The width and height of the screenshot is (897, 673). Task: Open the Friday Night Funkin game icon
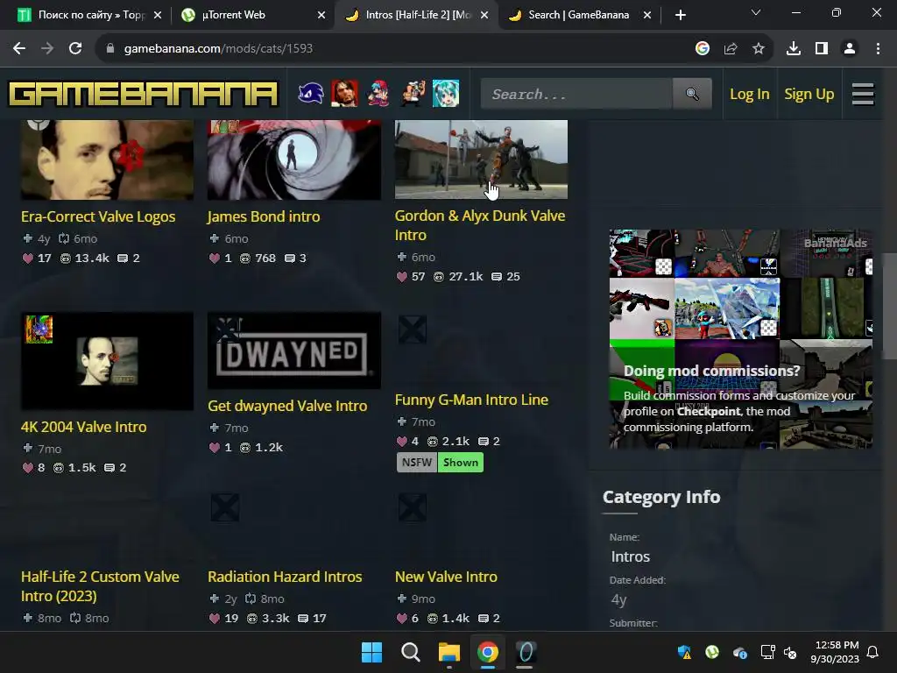(x=378, y=93)
